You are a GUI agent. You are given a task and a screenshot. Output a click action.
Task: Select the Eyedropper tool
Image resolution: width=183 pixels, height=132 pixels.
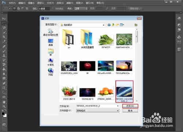pos(4,42)
